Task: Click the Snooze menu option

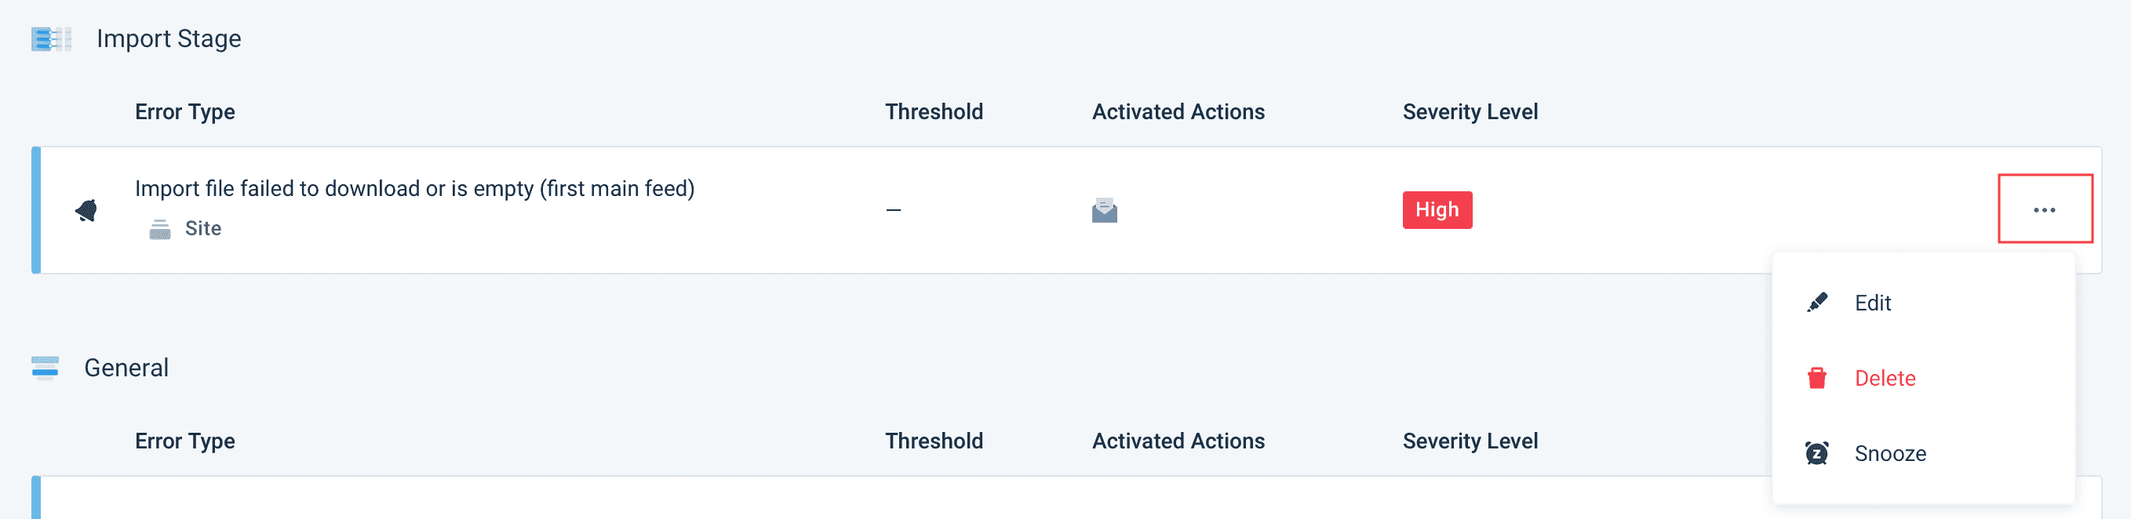Action: coord(1889,454)
